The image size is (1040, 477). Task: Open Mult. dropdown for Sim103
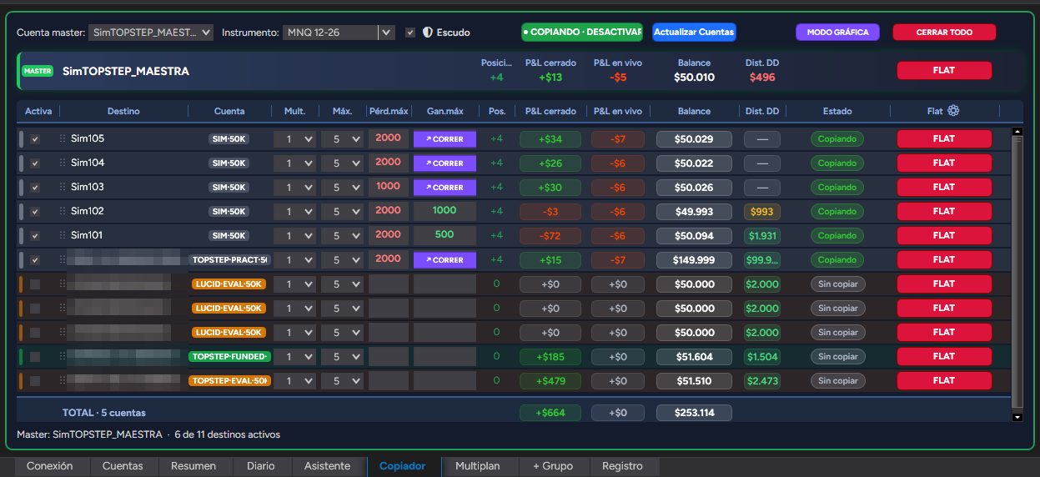coord(294,188)
